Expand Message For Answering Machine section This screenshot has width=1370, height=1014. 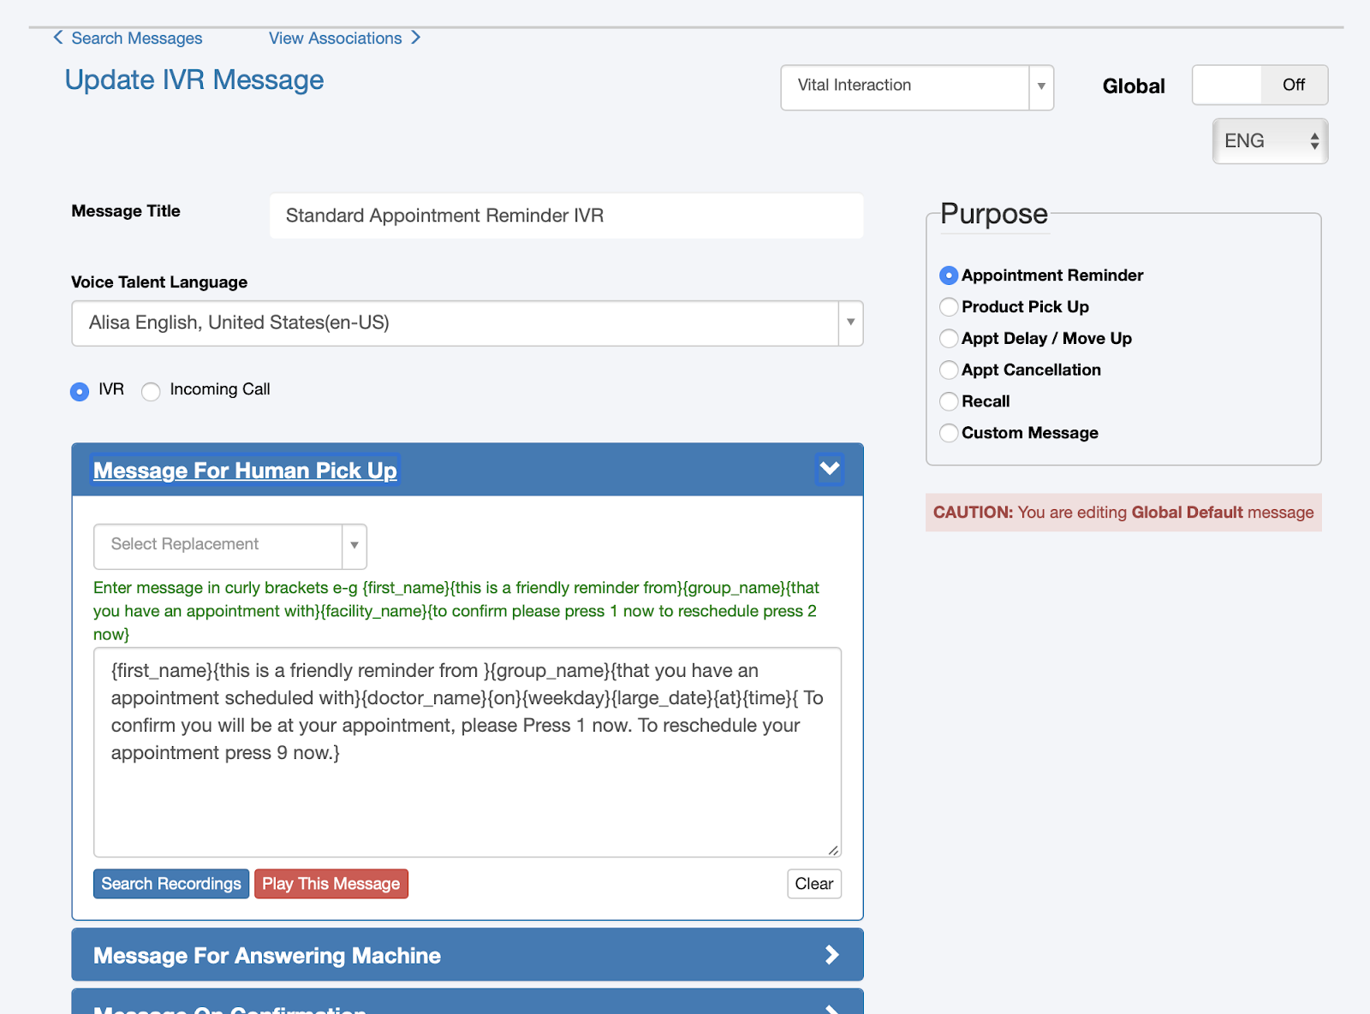click(468, 955)
